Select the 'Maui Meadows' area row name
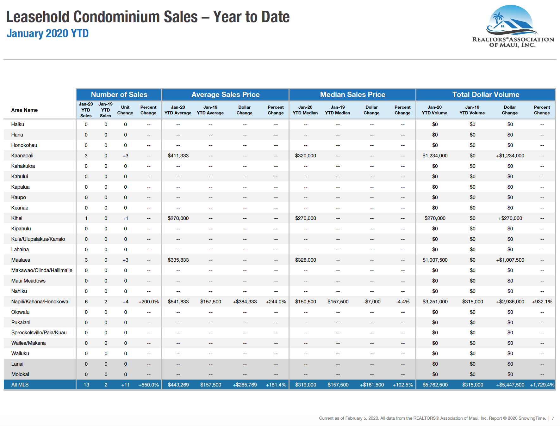The width and height of the screenshot is (560, 426). (28, 281)
